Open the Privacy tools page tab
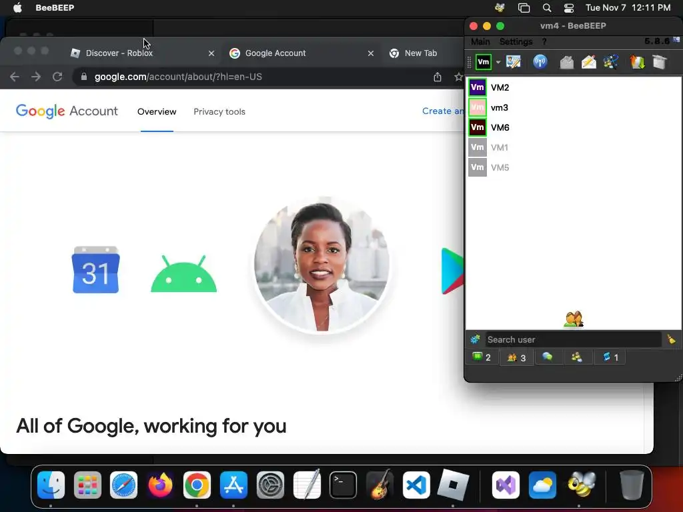Screen dimensions: 683x512 coord(219,112)
